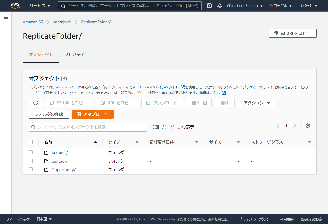Open the page preferences gear icon
This screenshot has height=224, width=328.
tap(308, 125)
